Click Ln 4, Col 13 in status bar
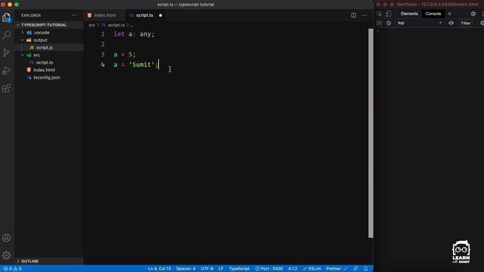The height and width of the screenshot is (272, 484). tap(160, 269)
